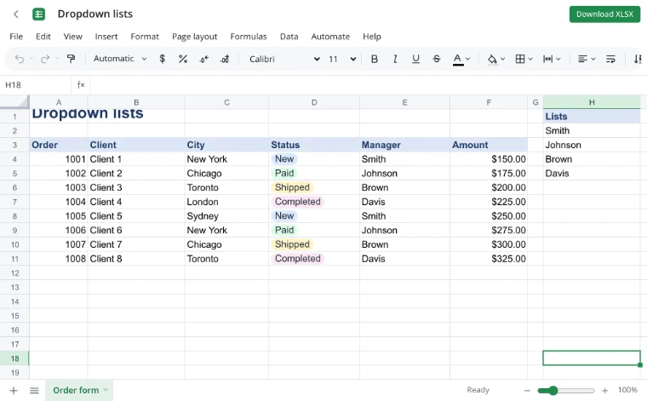The image size is (647, 401).
Task: Open the Order form tab dropdown arrow
Action: coord(106,389)
